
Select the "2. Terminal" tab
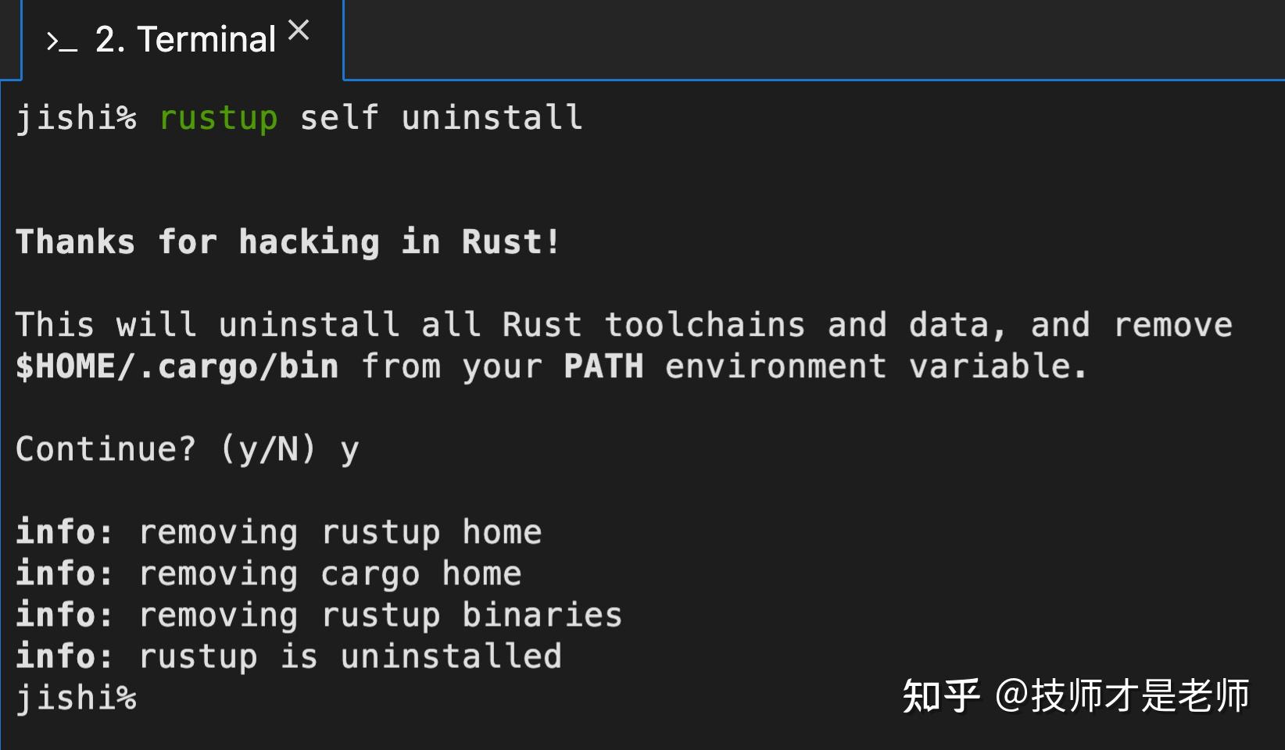click(184, 39)
